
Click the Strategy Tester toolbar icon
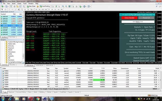(x=24, y=6)
